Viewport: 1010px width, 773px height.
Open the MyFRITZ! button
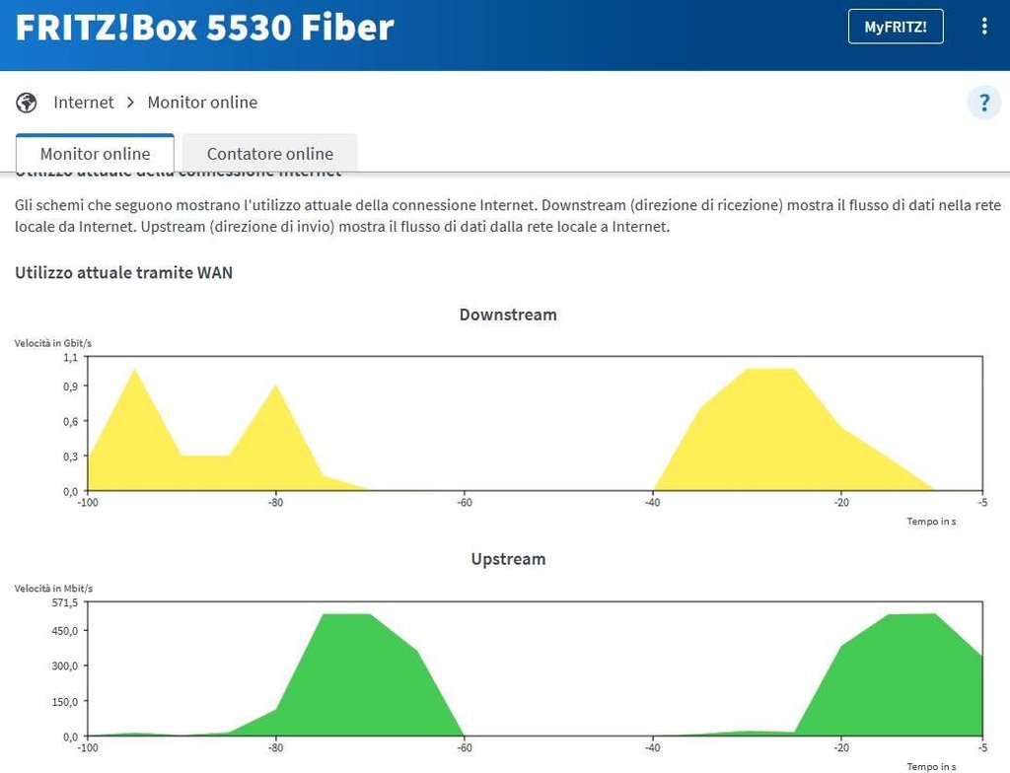click(896, 27)
